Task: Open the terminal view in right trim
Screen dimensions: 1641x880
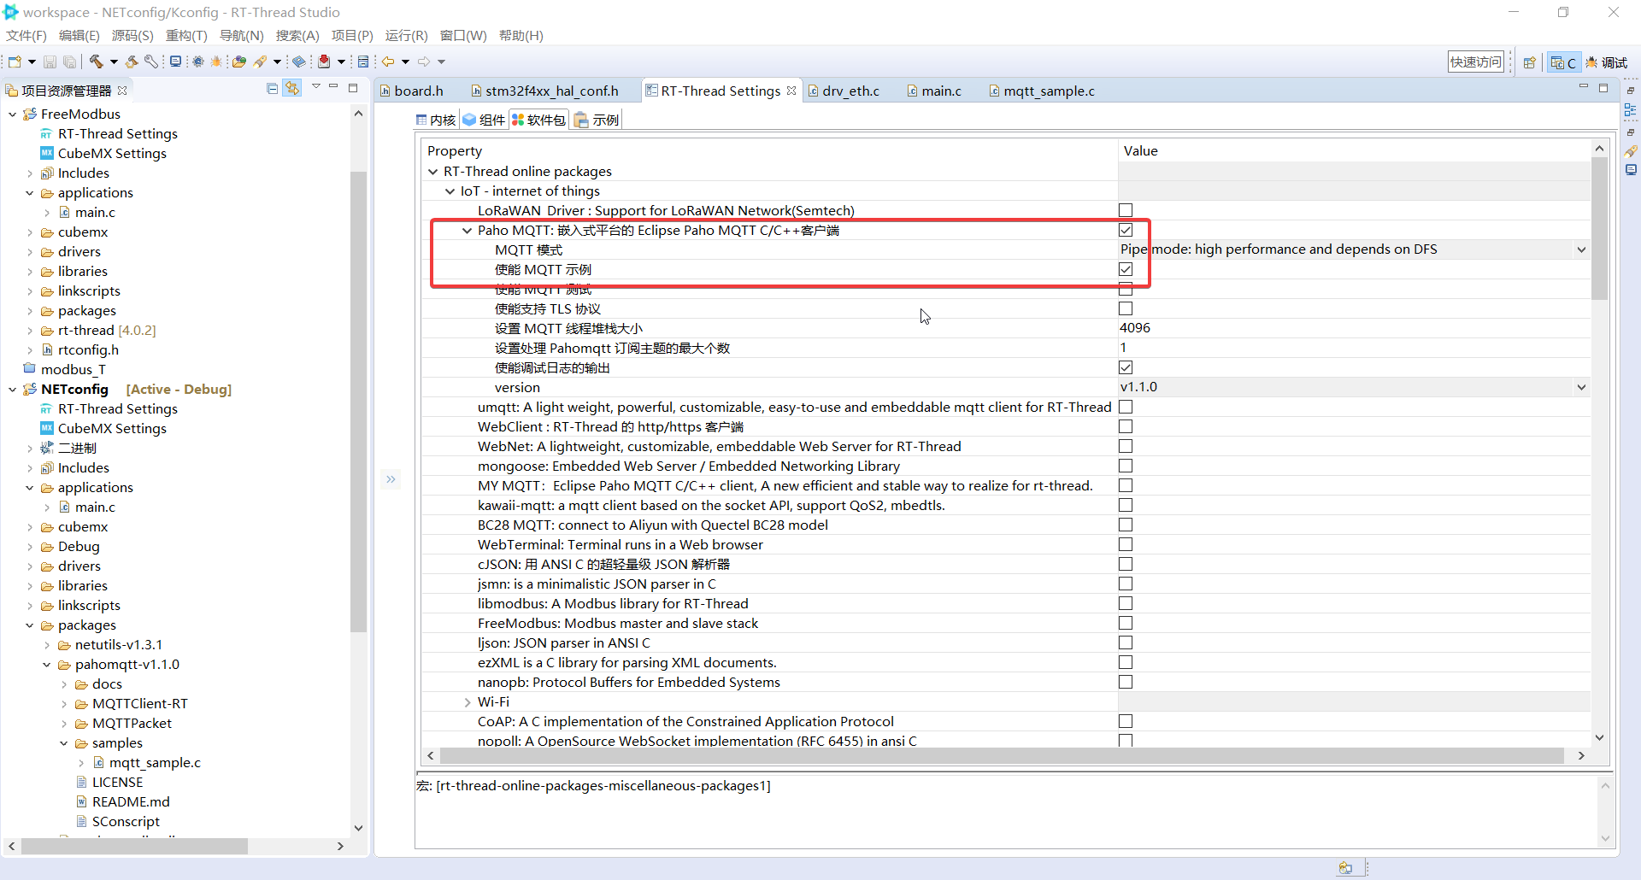Action: 1631,170
